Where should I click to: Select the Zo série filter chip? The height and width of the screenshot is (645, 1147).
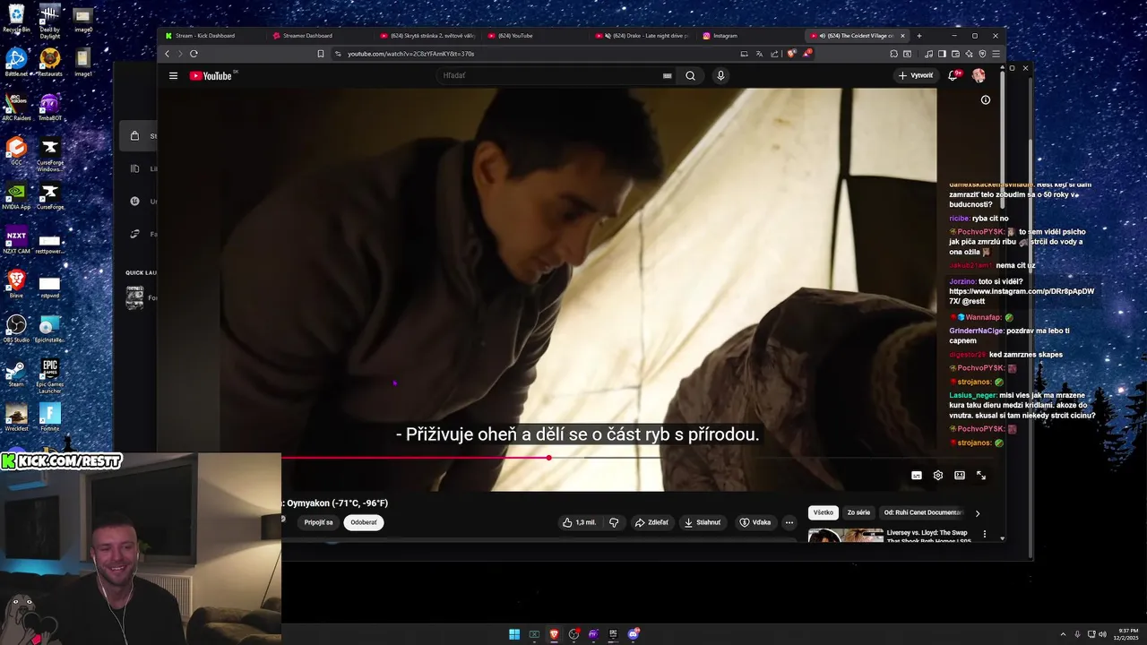point(858,512)
